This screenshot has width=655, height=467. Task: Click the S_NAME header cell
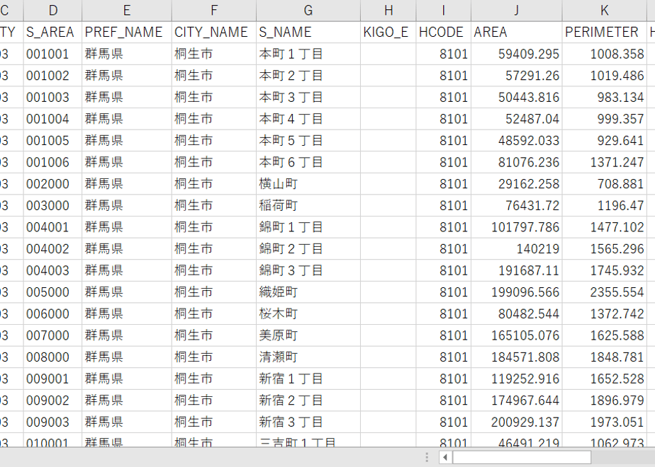pos(308,32)
